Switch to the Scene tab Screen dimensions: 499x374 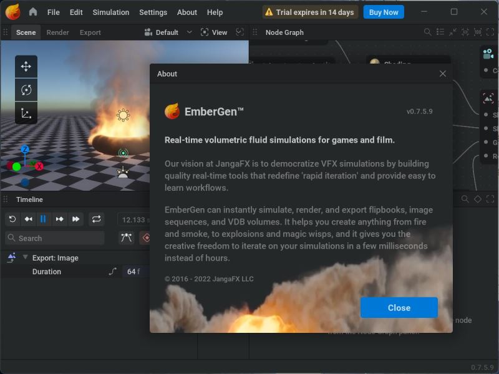pos(26,32)
